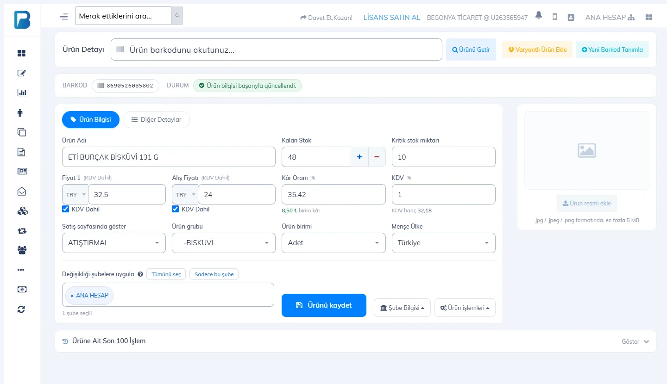Open the users group icon in sidebar
Image resolution: width=667 pixels, height=384 pixels.
click(22, 250)
